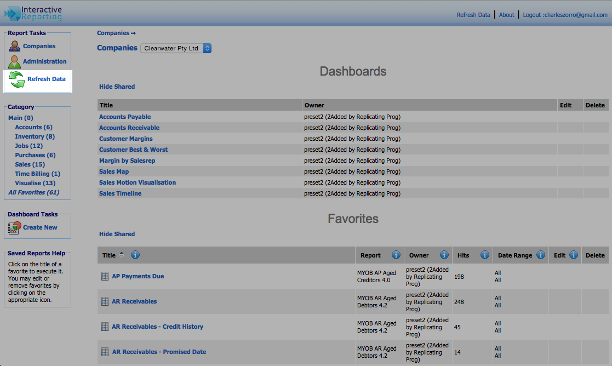Image resolution: width=612 pixels, height=366 pixels.
Task: Click the Hits value 198
Action: tap(459, 277)
